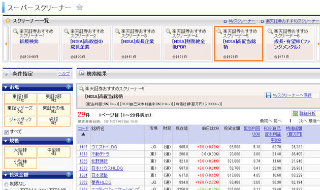
Task: Go to 次へ page in pagination
Action: [303, 121]
